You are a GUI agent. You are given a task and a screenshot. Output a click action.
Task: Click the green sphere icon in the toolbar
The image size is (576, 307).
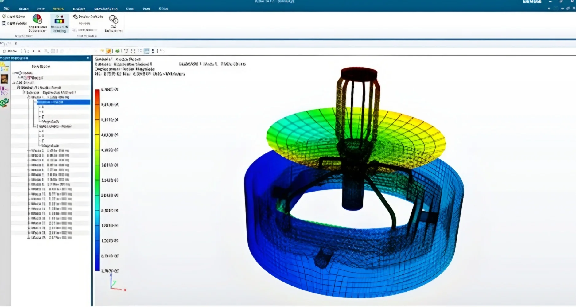117,51
